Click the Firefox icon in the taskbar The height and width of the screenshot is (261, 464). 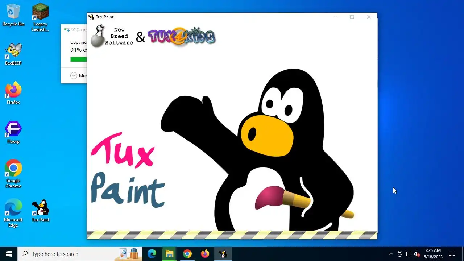[205, 254]
